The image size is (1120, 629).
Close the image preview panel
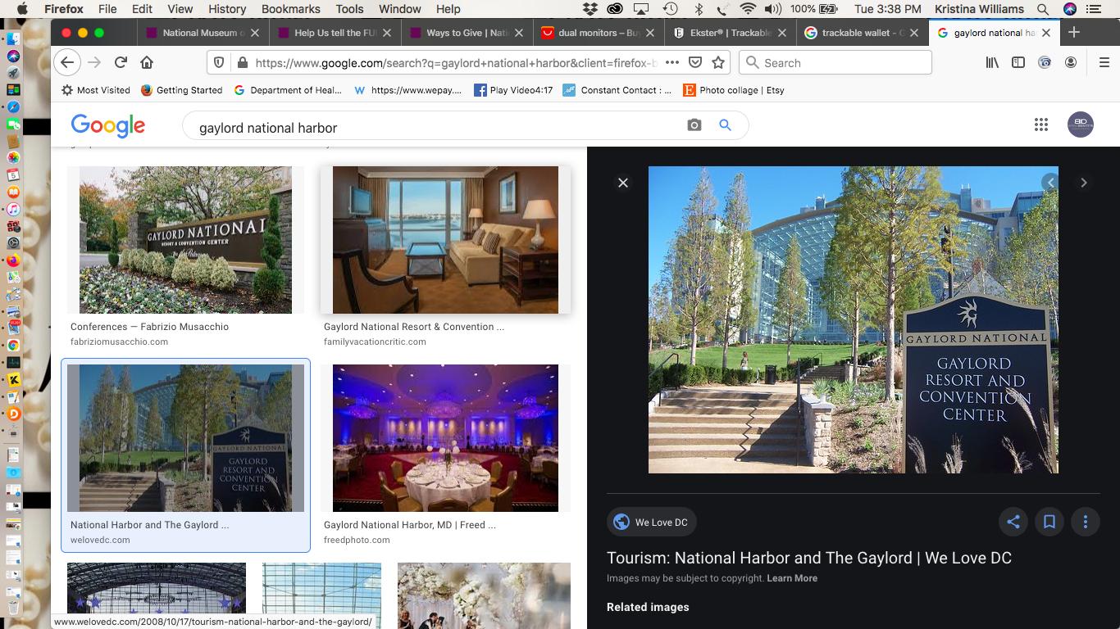click(x=623, y=183)
